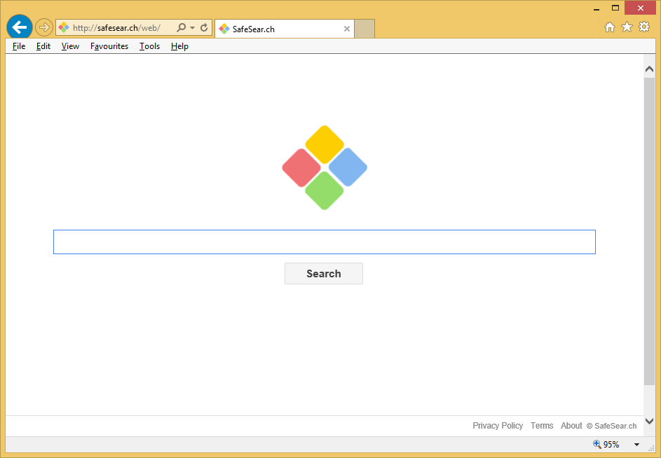This screenshot has width=661, height=458.
Task: Expand address bar autocomplete dropdown arrow
Action: tap(192, 28)
